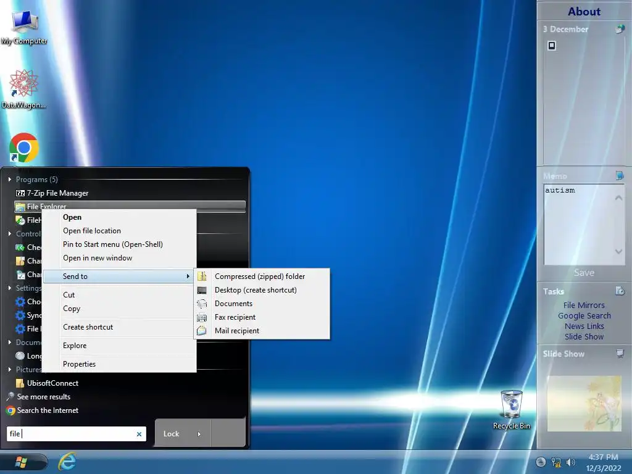Collapse the Pictures results group

(10, 369)
